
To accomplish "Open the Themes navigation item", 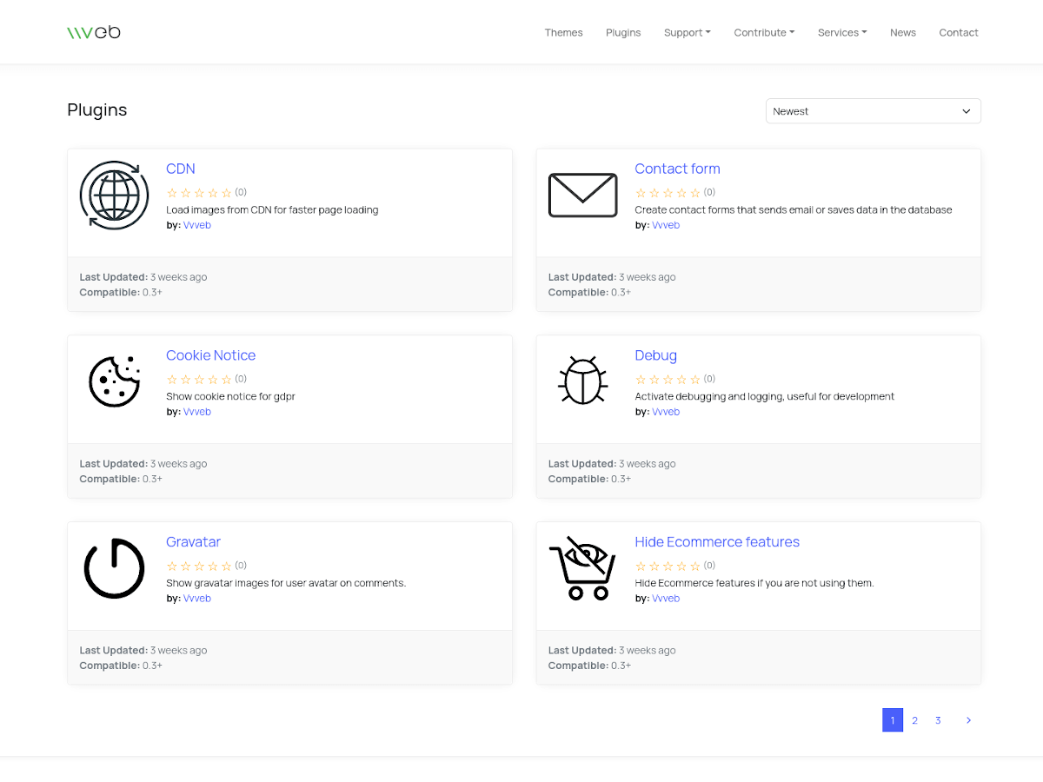I will click(563, 32).
